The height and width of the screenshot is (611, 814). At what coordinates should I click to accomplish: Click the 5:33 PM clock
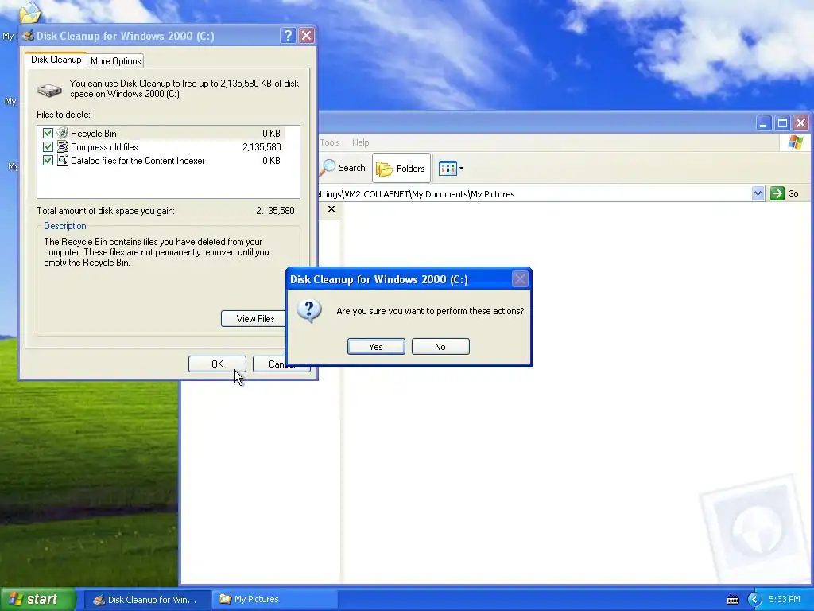point(785,600)
